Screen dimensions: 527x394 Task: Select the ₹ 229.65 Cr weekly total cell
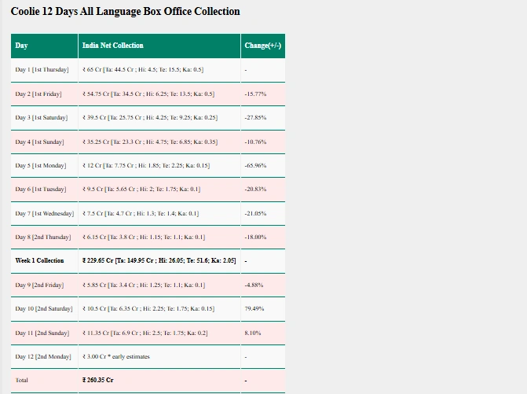[159, 261]
